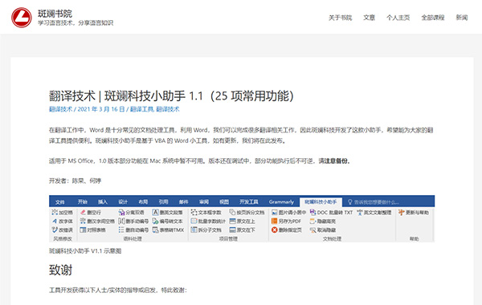
Task: Open the 引用 ribbon tab
Action: [163, 201]
